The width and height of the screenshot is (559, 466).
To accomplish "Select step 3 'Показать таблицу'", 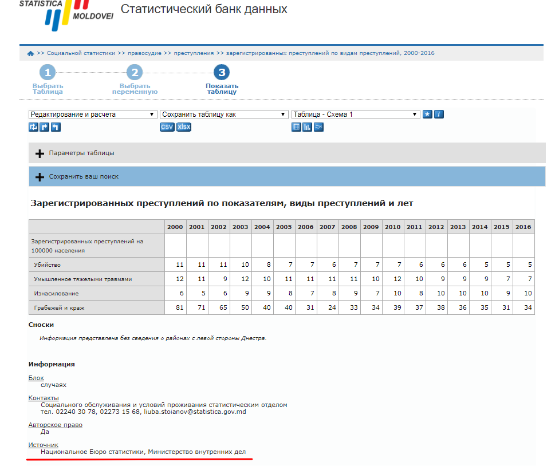I will [x=222, y=80].
